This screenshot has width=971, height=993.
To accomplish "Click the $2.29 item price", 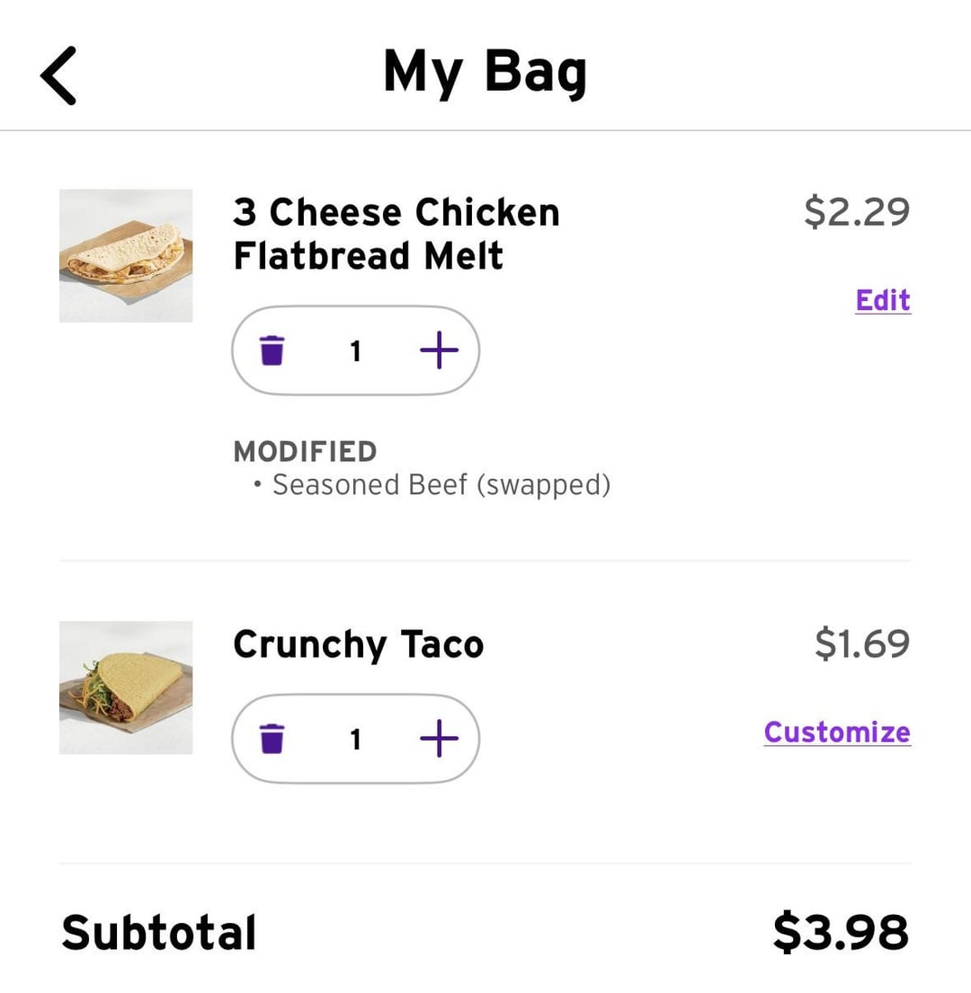I will pyautogui.click(x=856, y=211).
